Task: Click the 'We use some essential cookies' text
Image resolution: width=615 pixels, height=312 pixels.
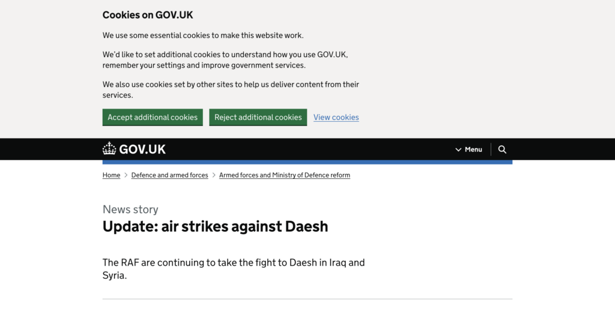Action: (x=203, y=35)
